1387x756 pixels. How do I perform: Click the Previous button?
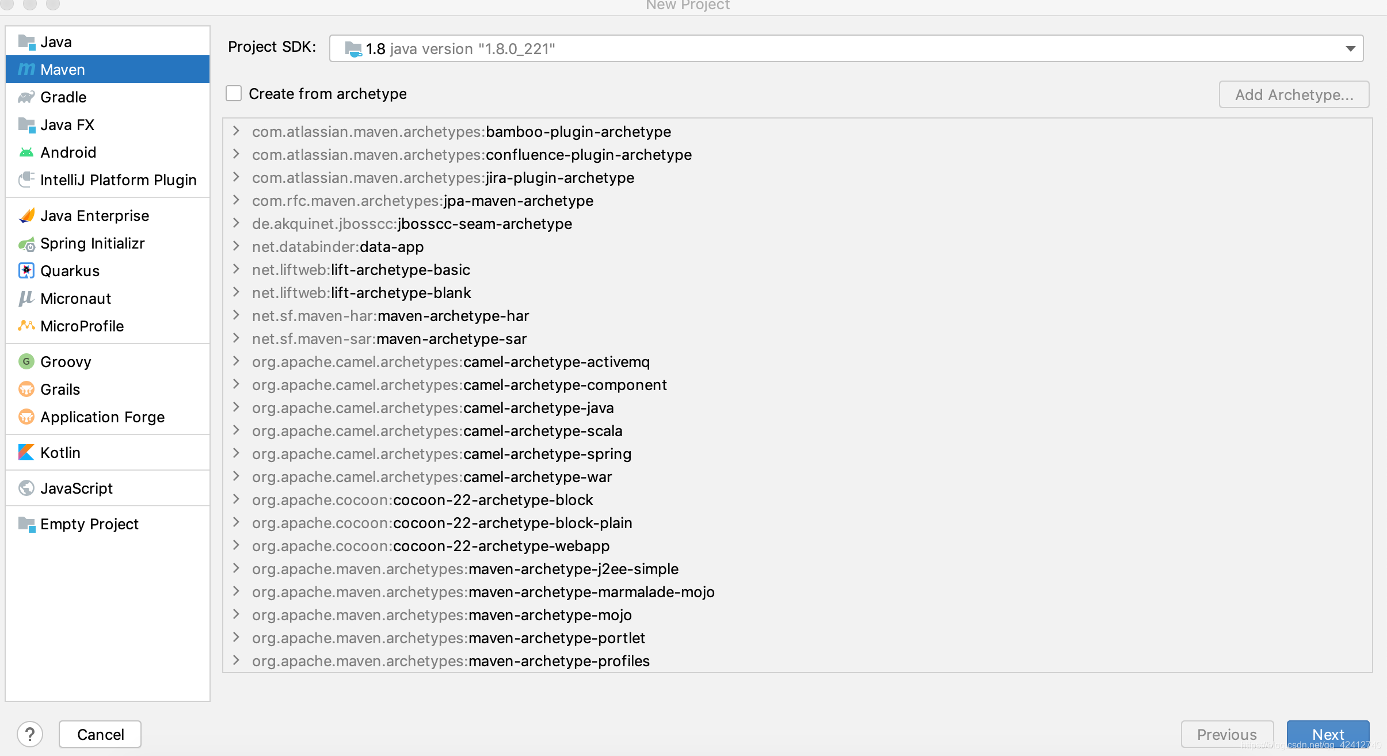(1227, 734)
